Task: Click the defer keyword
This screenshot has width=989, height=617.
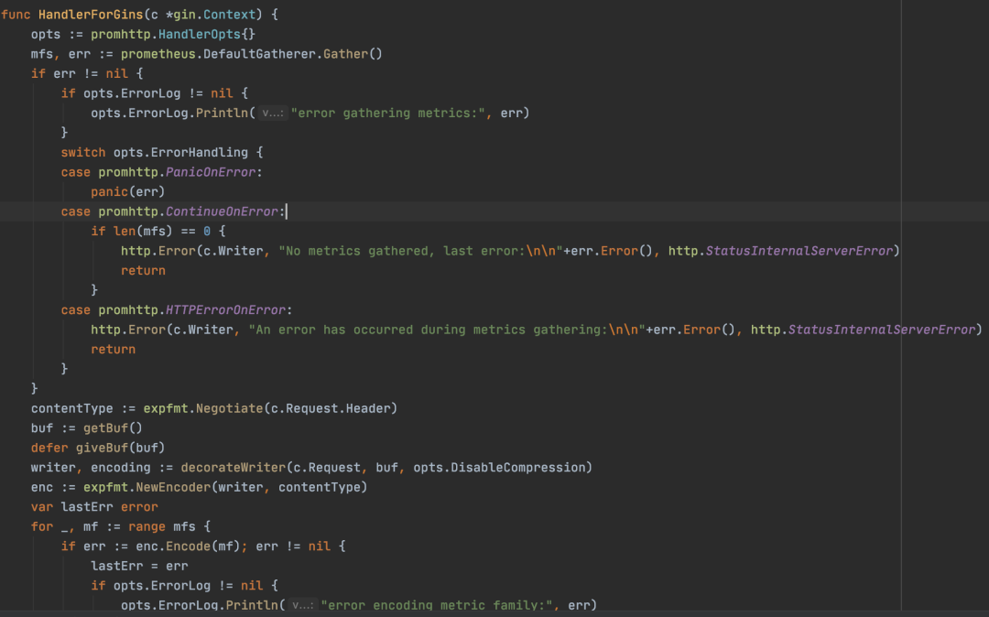Action: tap(49, 448)
